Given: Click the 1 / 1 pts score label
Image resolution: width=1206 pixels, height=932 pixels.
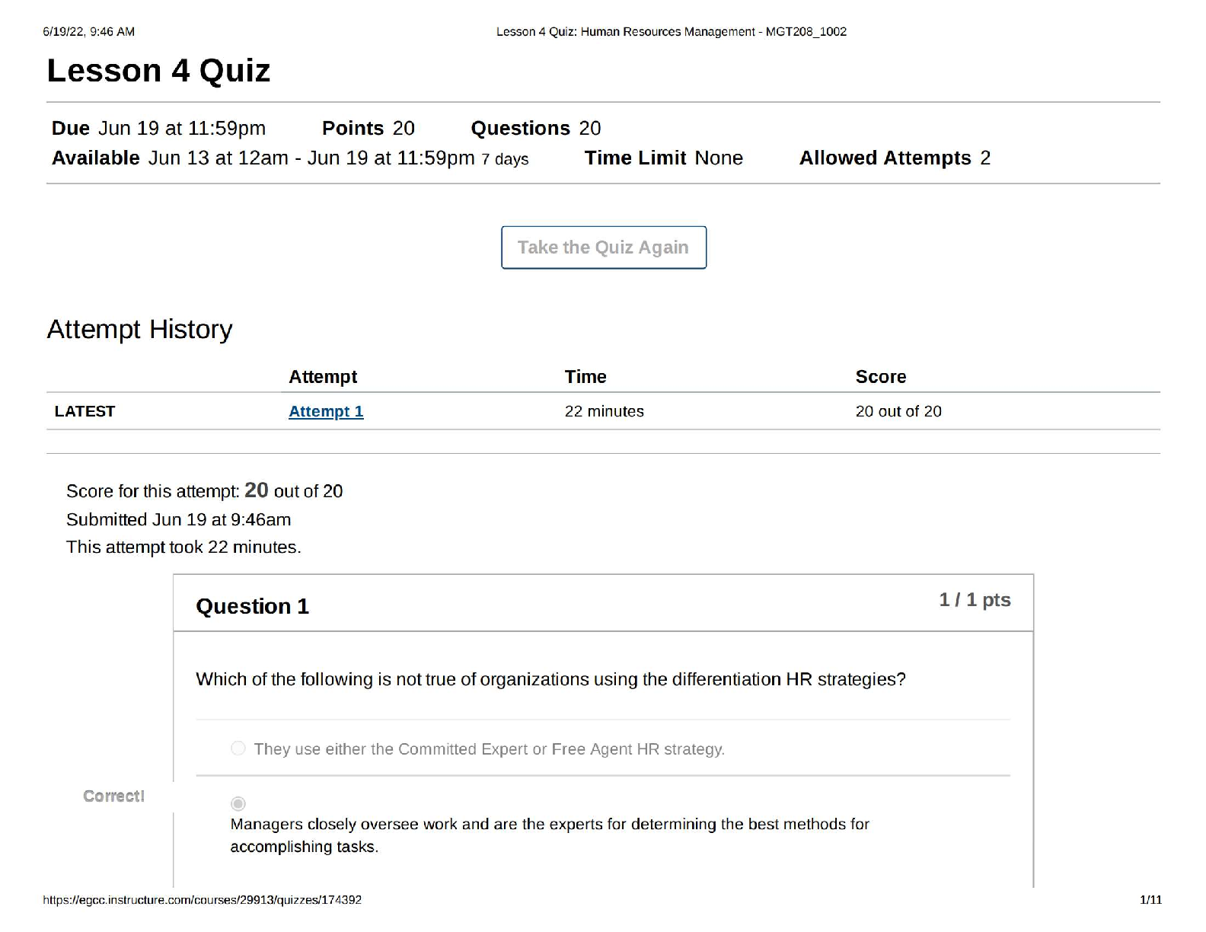Looking at the screenshot, I should tap(975, 600).
